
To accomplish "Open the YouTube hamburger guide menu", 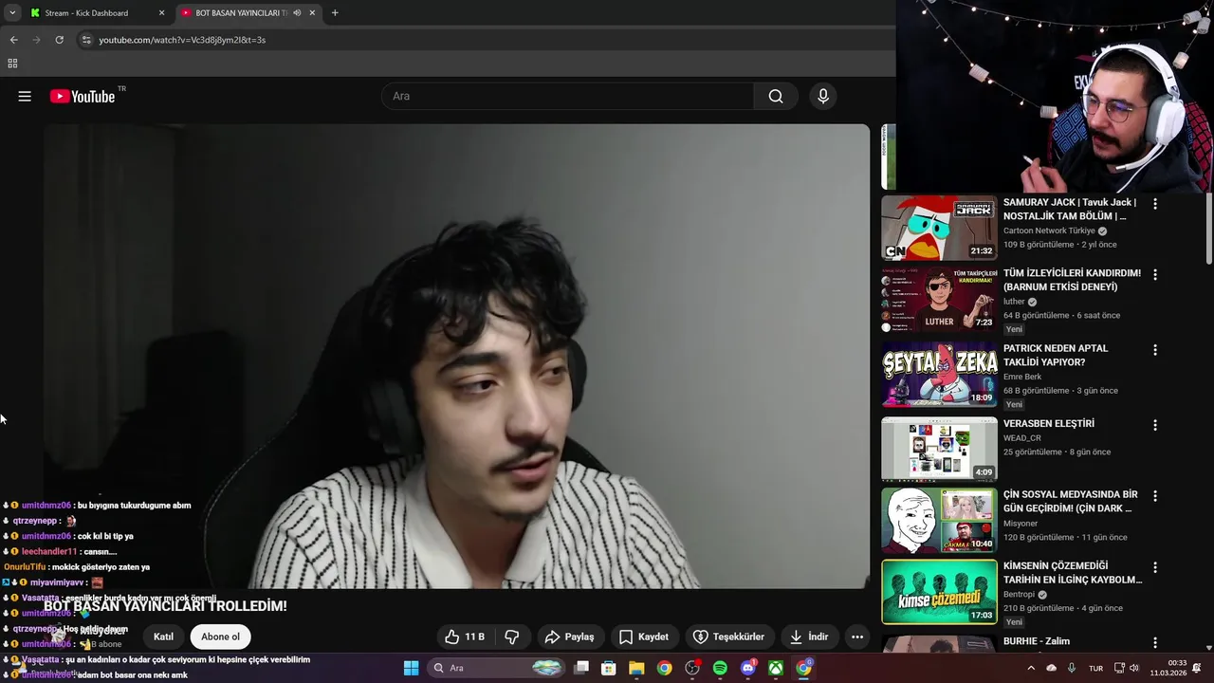I will [25, 96].
